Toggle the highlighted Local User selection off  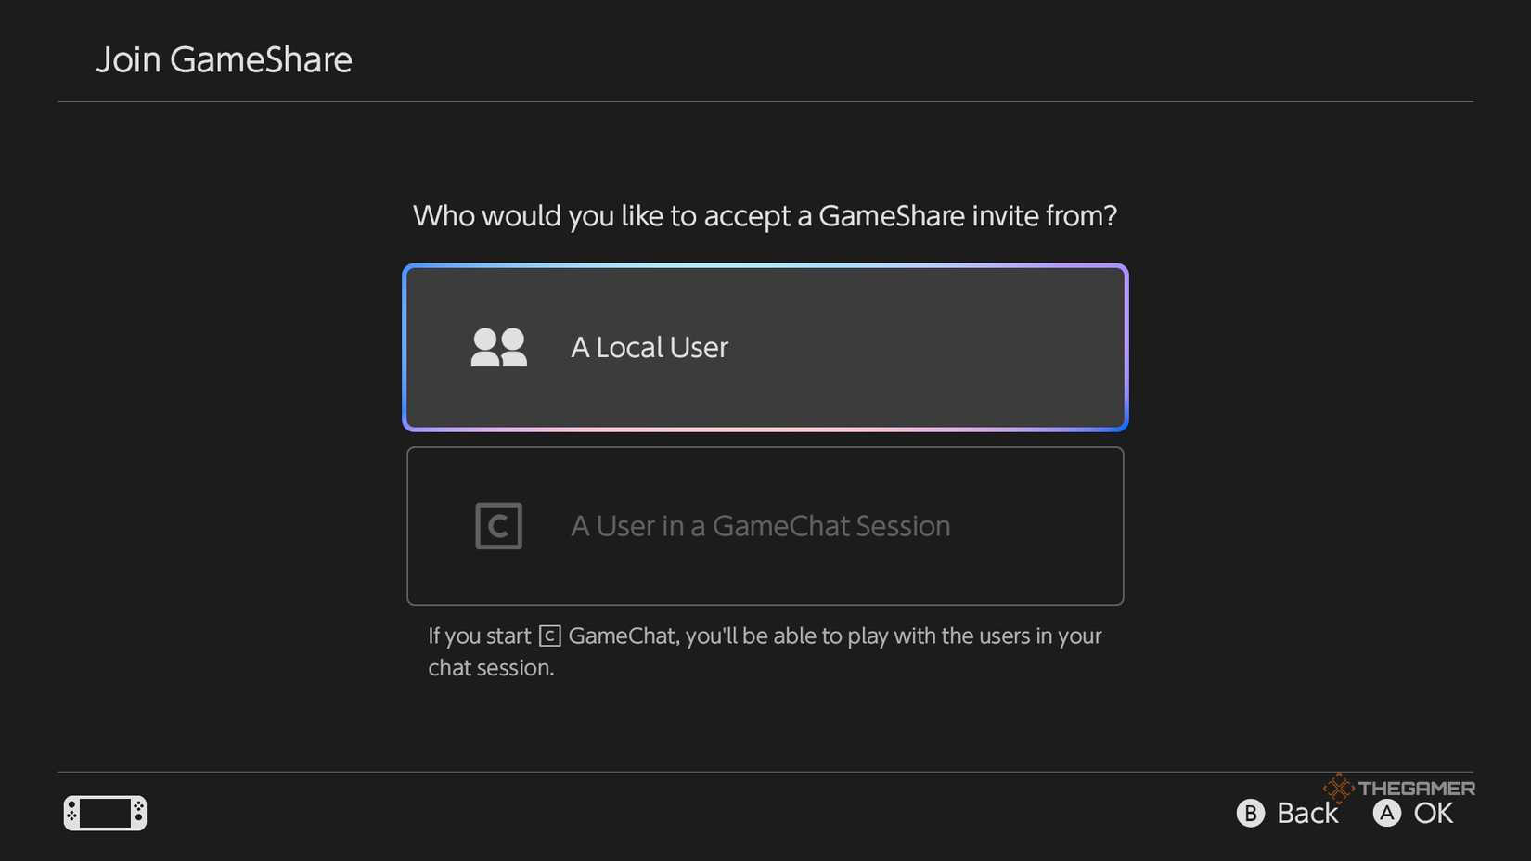(765, 348)
